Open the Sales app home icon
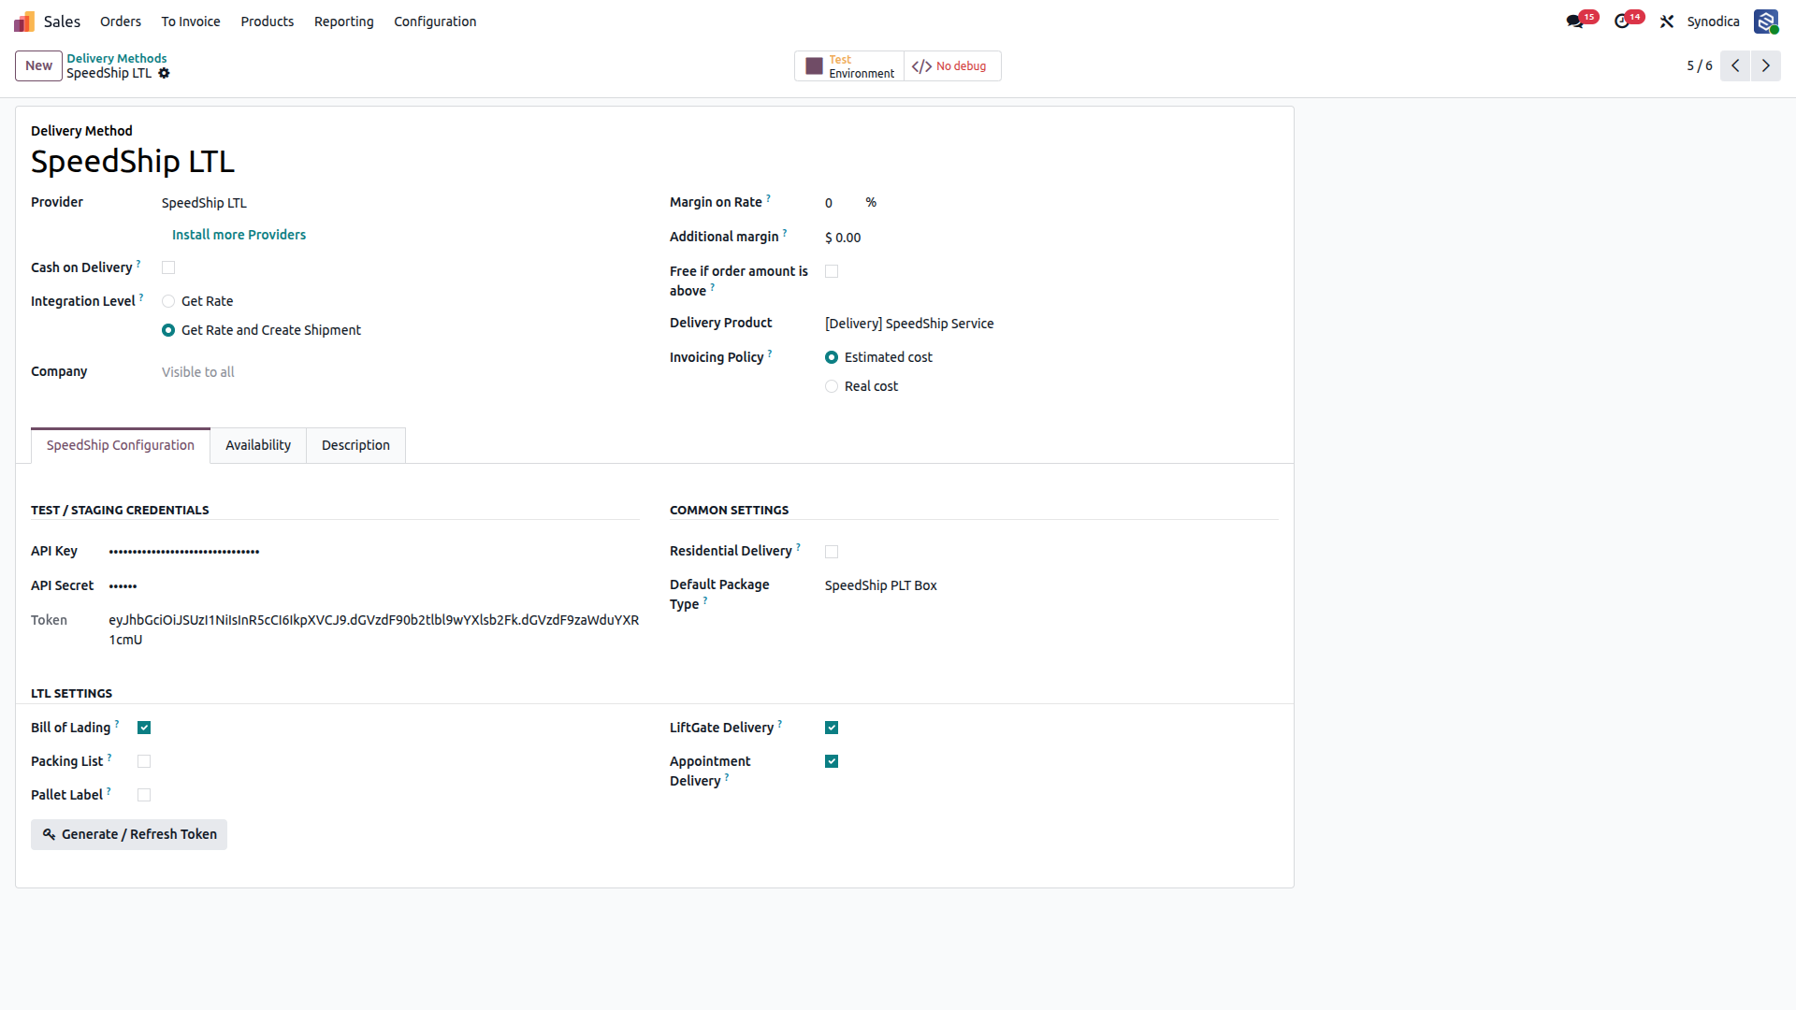Viewport: 1796px width, 1010px height. pos(24,22)
